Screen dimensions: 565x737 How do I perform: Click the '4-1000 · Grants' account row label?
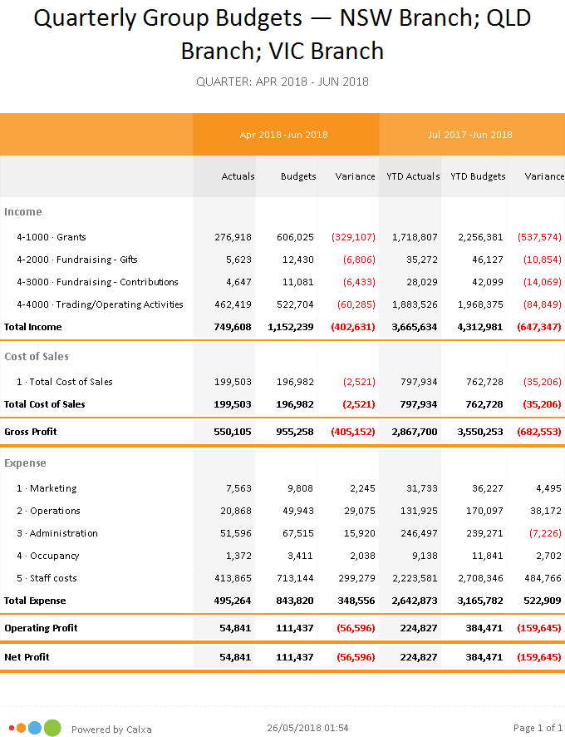tap(52, 237)
